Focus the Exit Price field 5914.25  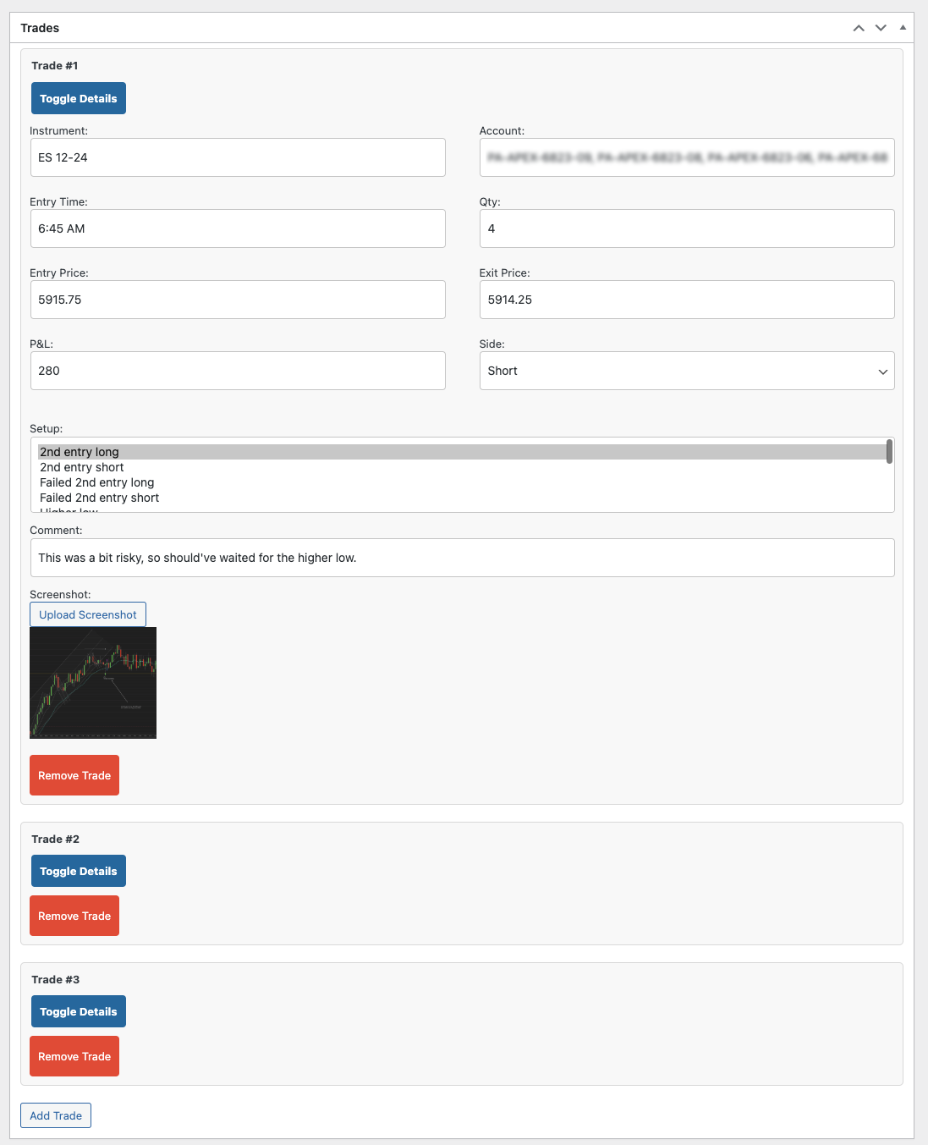click(687, 300)
